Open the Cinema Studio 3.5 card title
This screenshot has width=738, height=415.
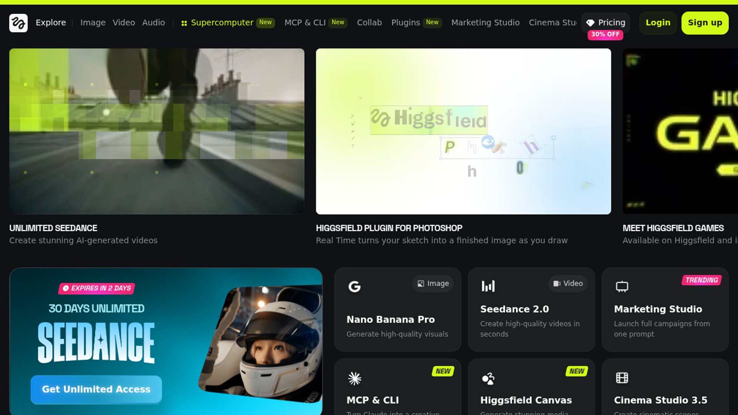(660, 400)
